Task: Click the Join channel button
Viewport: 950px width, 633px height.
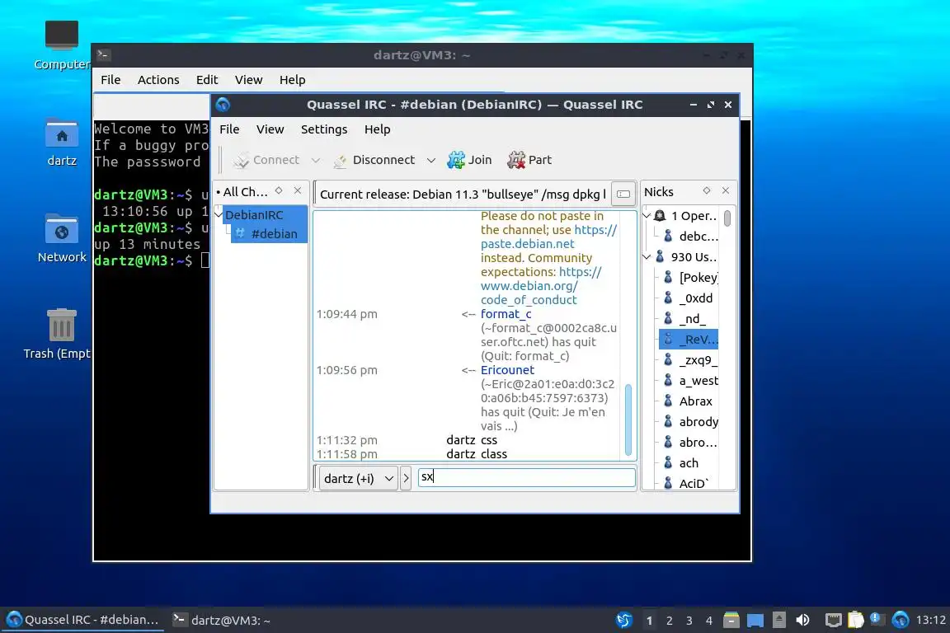Action: click(x=469, y=160)
